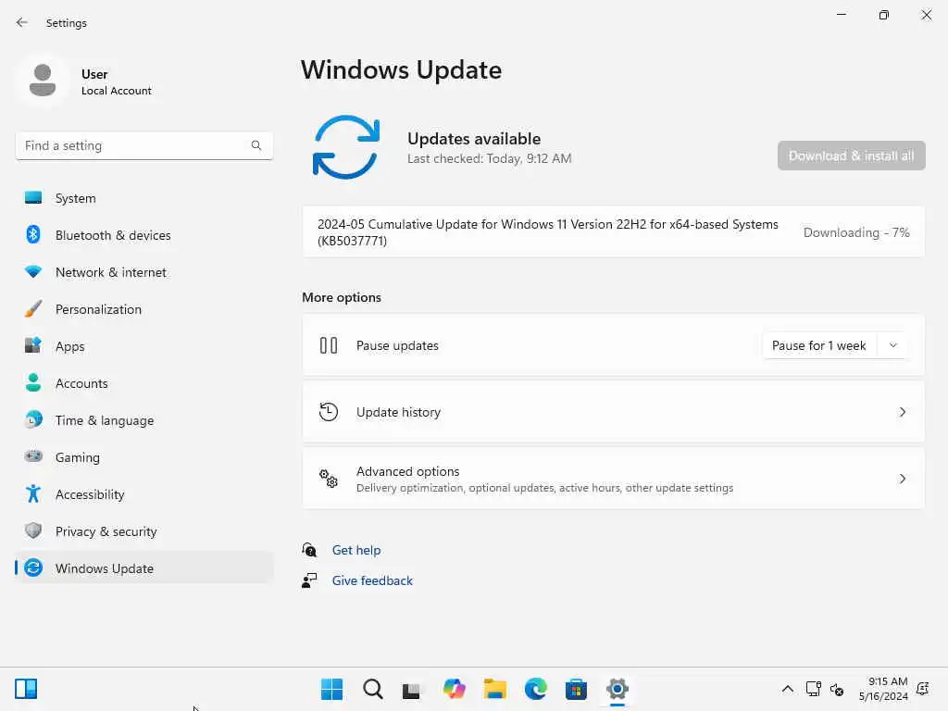Select Accounts in the sidebar
This screenshot has width=948, height=711.
coord(143,382)
